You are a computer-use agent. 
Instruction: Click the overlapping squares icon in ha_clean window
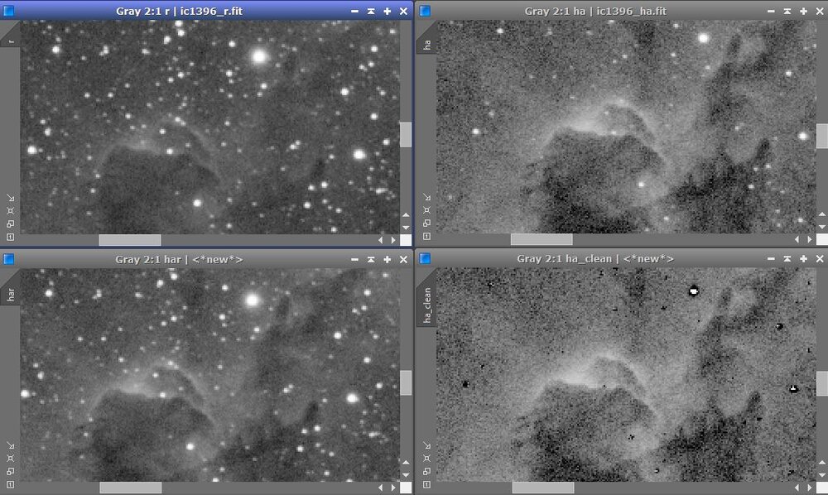point(426,471)
